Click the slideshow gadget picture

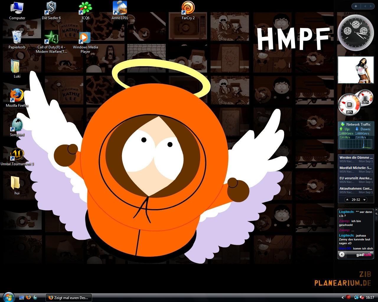(356, 70)
